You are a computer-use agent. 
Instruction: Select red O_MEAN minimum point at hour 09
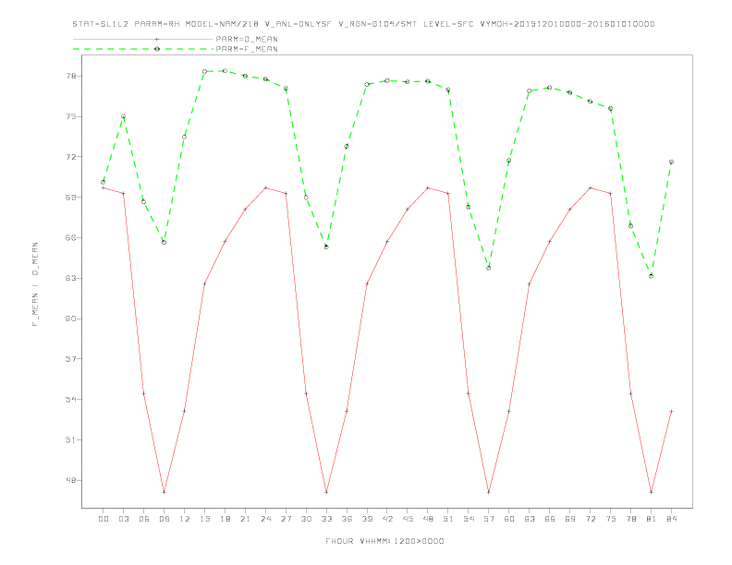point(164,492)
